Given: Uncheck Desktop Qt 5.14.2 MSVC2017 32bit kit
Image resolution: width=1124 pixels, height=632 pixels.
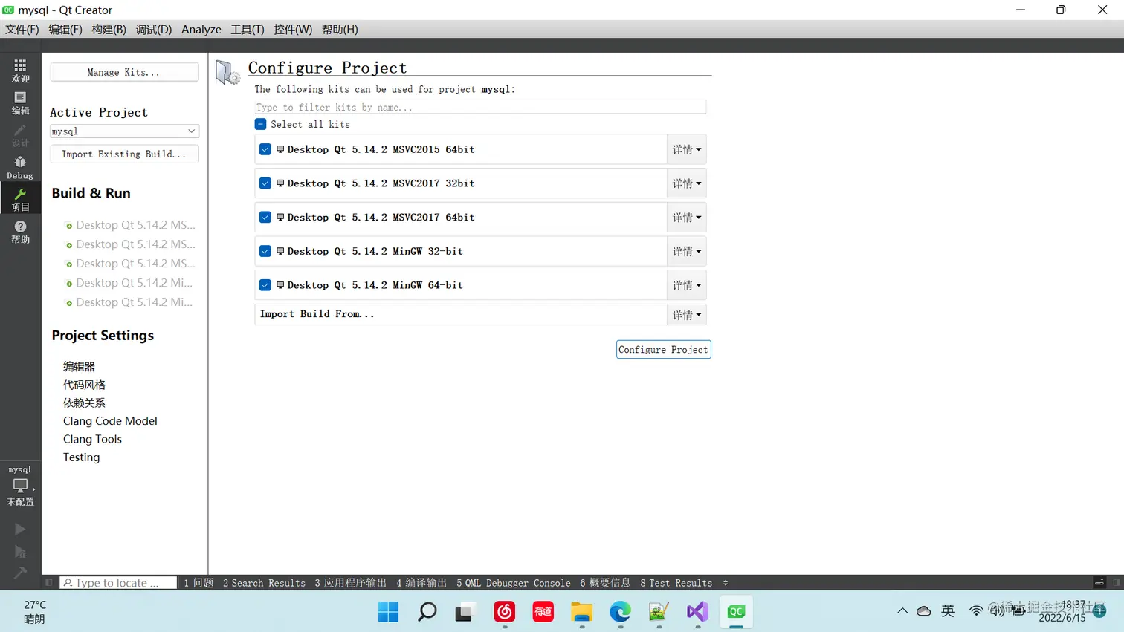Looking at the screenshot, I should (x=265, y=183).
